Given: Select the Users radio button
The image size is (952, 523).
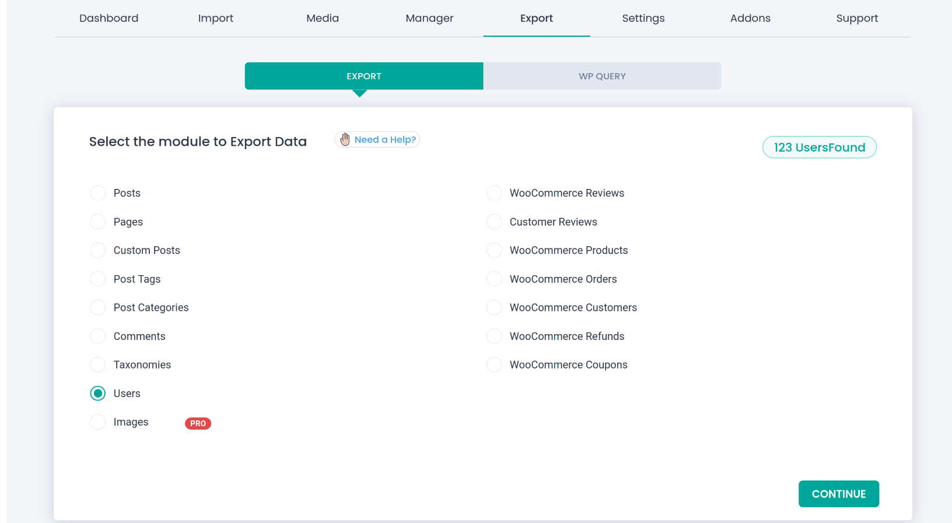Looking at the screenshot, I should 98,394.
